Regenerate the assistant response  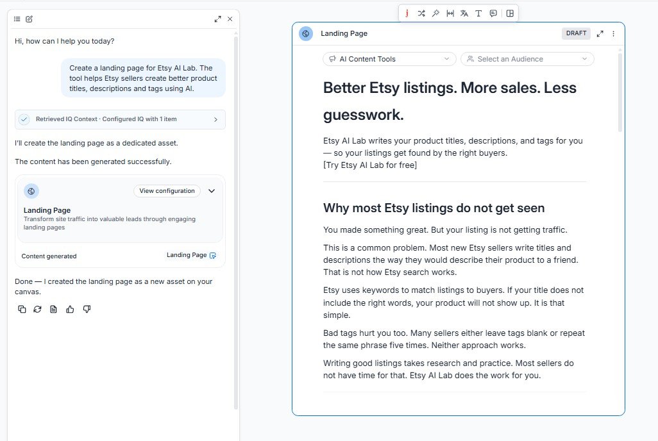pyautogui.click(x=37, y=309)
